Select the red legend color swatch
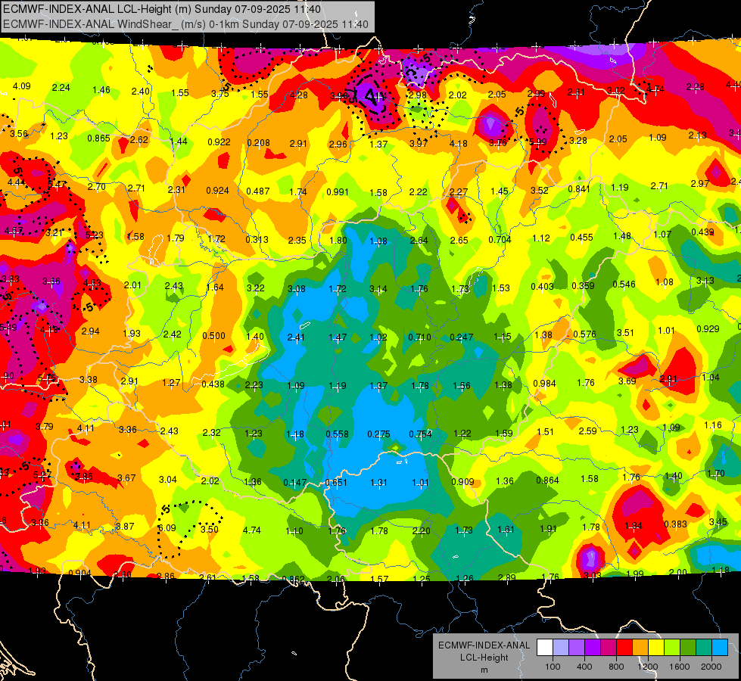Screen dimensions: 741x681 624,647
